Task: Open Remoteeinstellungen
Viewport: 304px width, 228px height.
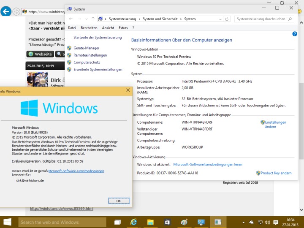Action: (x=90, y=55)
